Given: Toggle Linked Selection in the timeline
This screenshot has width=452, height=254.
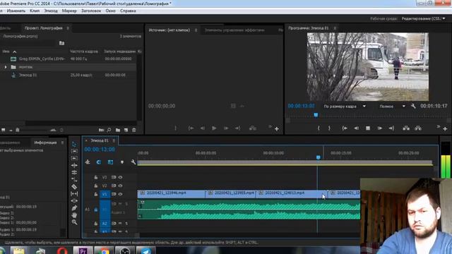Looking at the screenshot, I should pos(110,162).
